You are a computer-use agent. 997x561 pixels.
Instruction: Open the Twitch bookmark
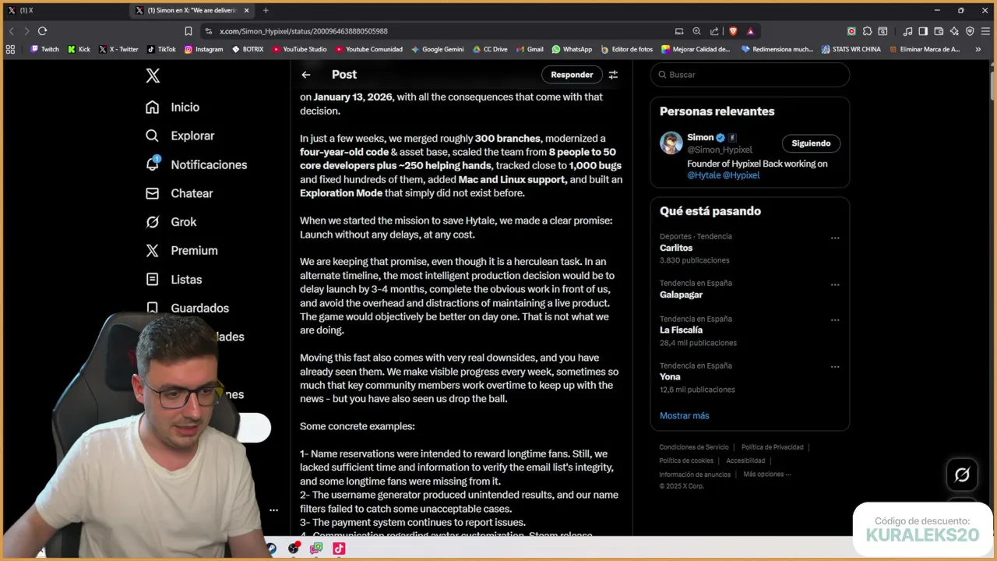[x=44, y=49]
